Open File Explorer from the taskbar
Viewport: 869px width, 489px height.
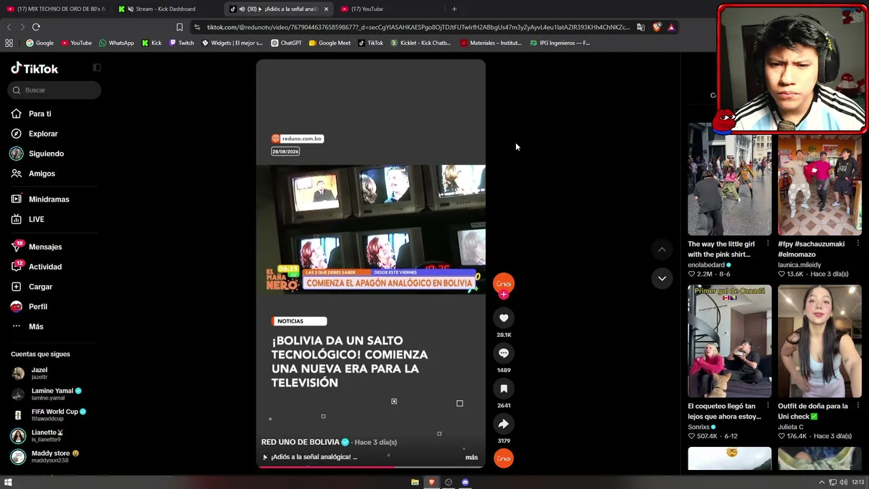[x=415, y=482]
